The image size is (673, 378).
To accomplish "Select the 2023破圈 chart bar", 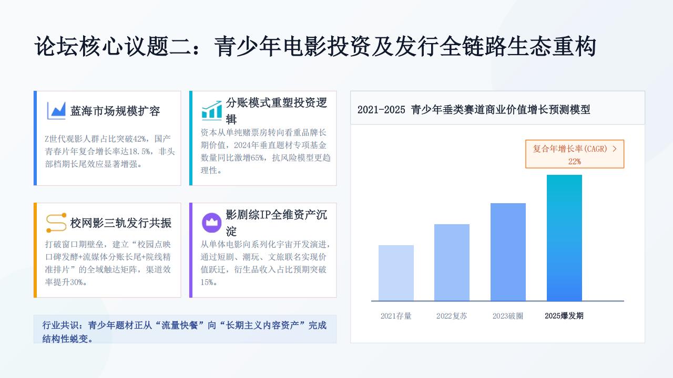I will (x=508, y=252).
